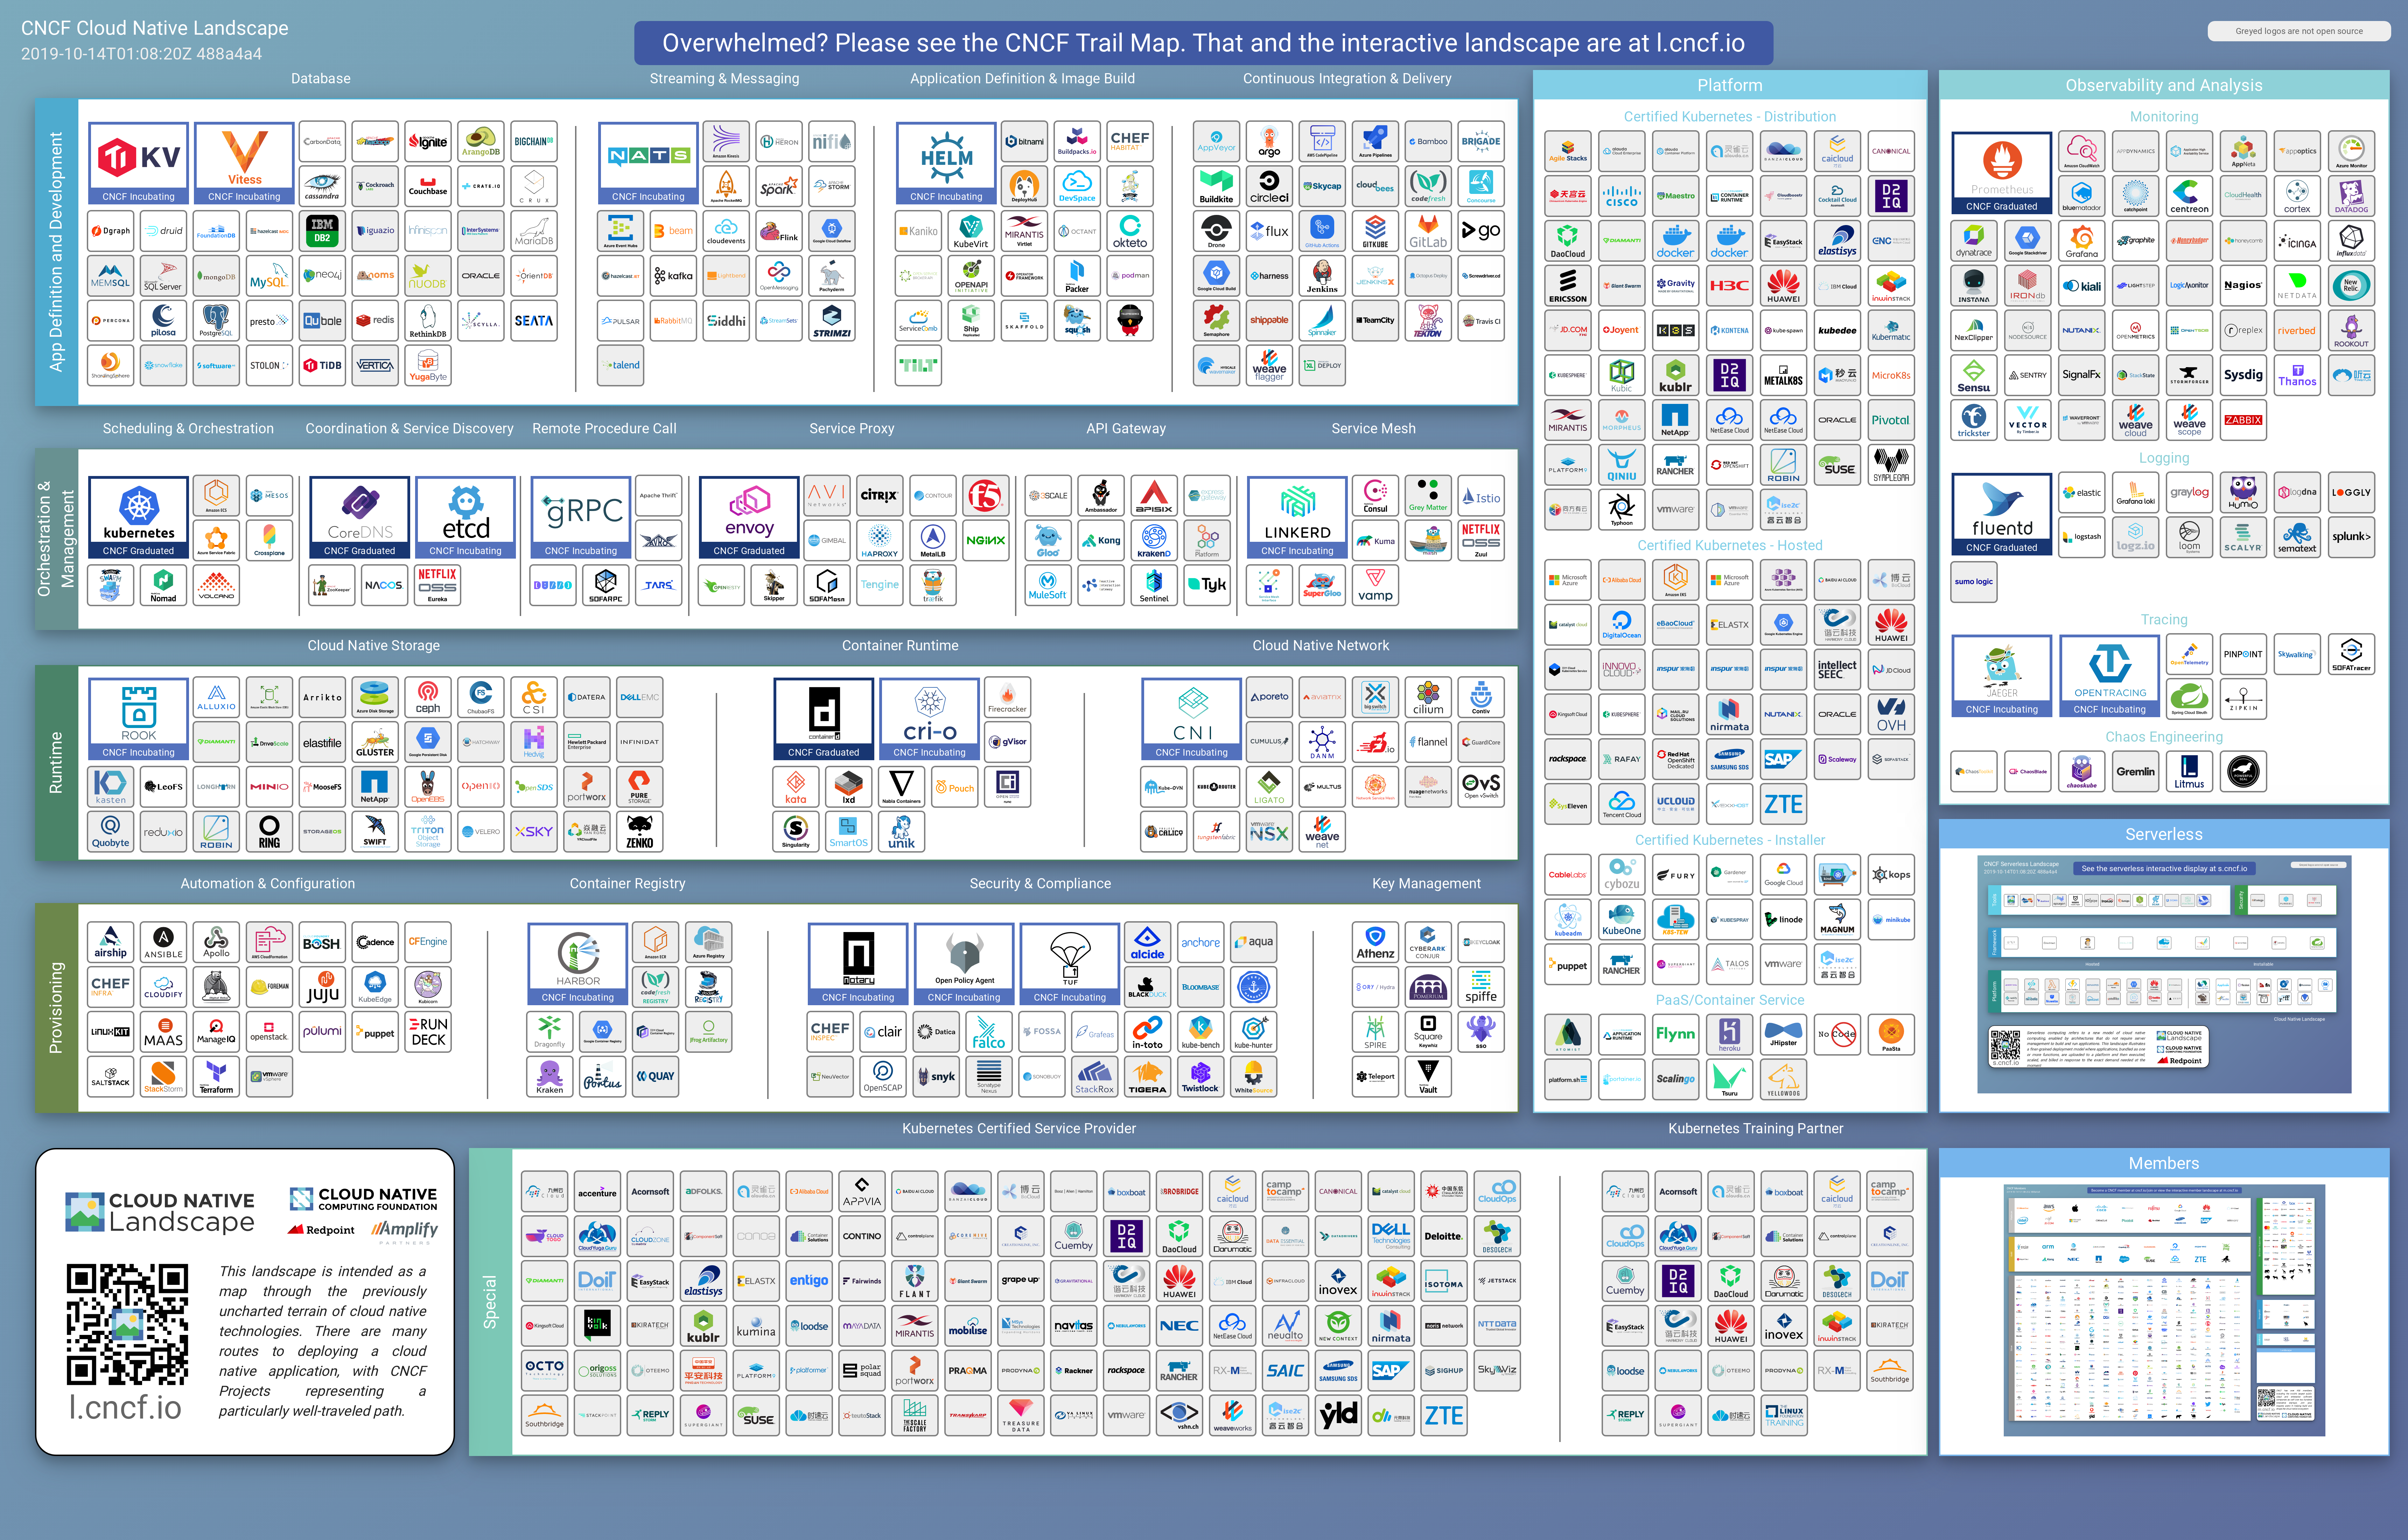
Task: Open the Open Policy Agent card
Action: tap(964, 964)
